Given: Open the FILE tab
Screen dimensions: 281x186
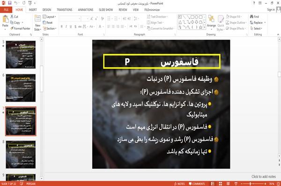Looking at the screenshot, I should (6, 10).
